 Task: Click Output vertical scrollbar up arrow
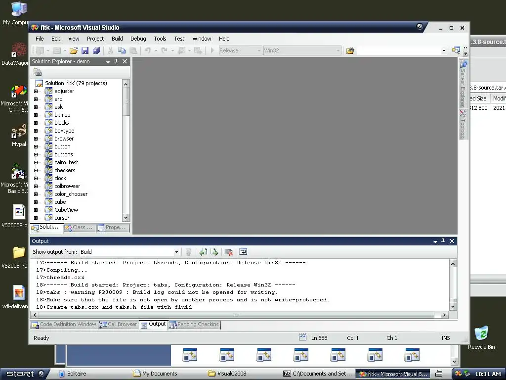pos(453,264)
